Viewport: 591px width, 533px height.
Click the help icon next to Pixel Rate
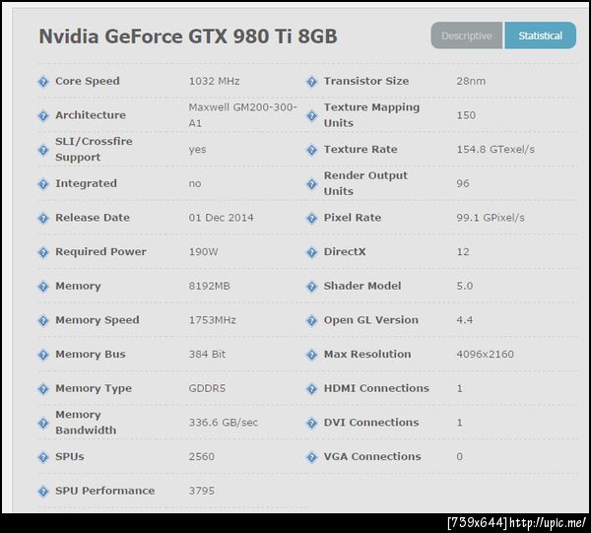click(311, 218)
